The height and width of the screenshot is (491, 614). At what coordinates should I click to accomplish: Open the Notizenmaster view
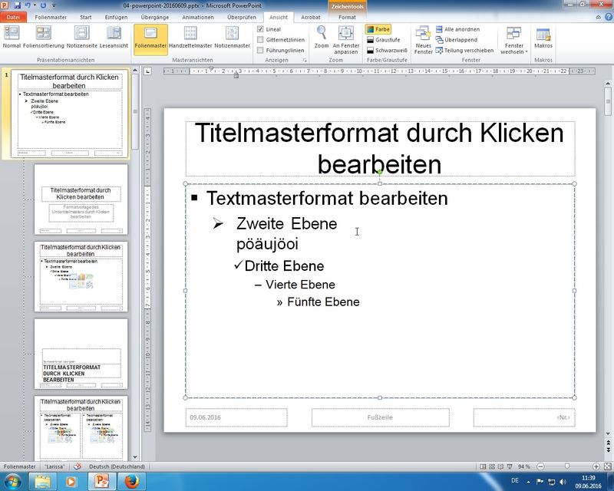coord(232,38)
